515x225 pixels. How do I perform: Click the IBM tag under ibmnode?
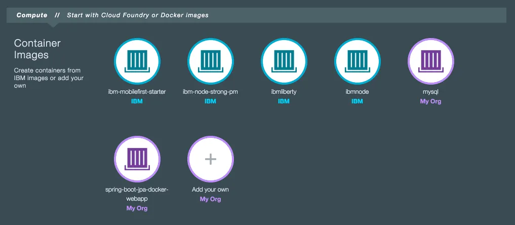coord(357,101)
